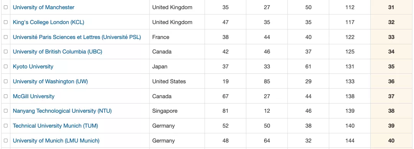The height and width of the screenshot is (149, 414).
Task: Check the Technical University Munich box
Action: (x=5, y=126)
